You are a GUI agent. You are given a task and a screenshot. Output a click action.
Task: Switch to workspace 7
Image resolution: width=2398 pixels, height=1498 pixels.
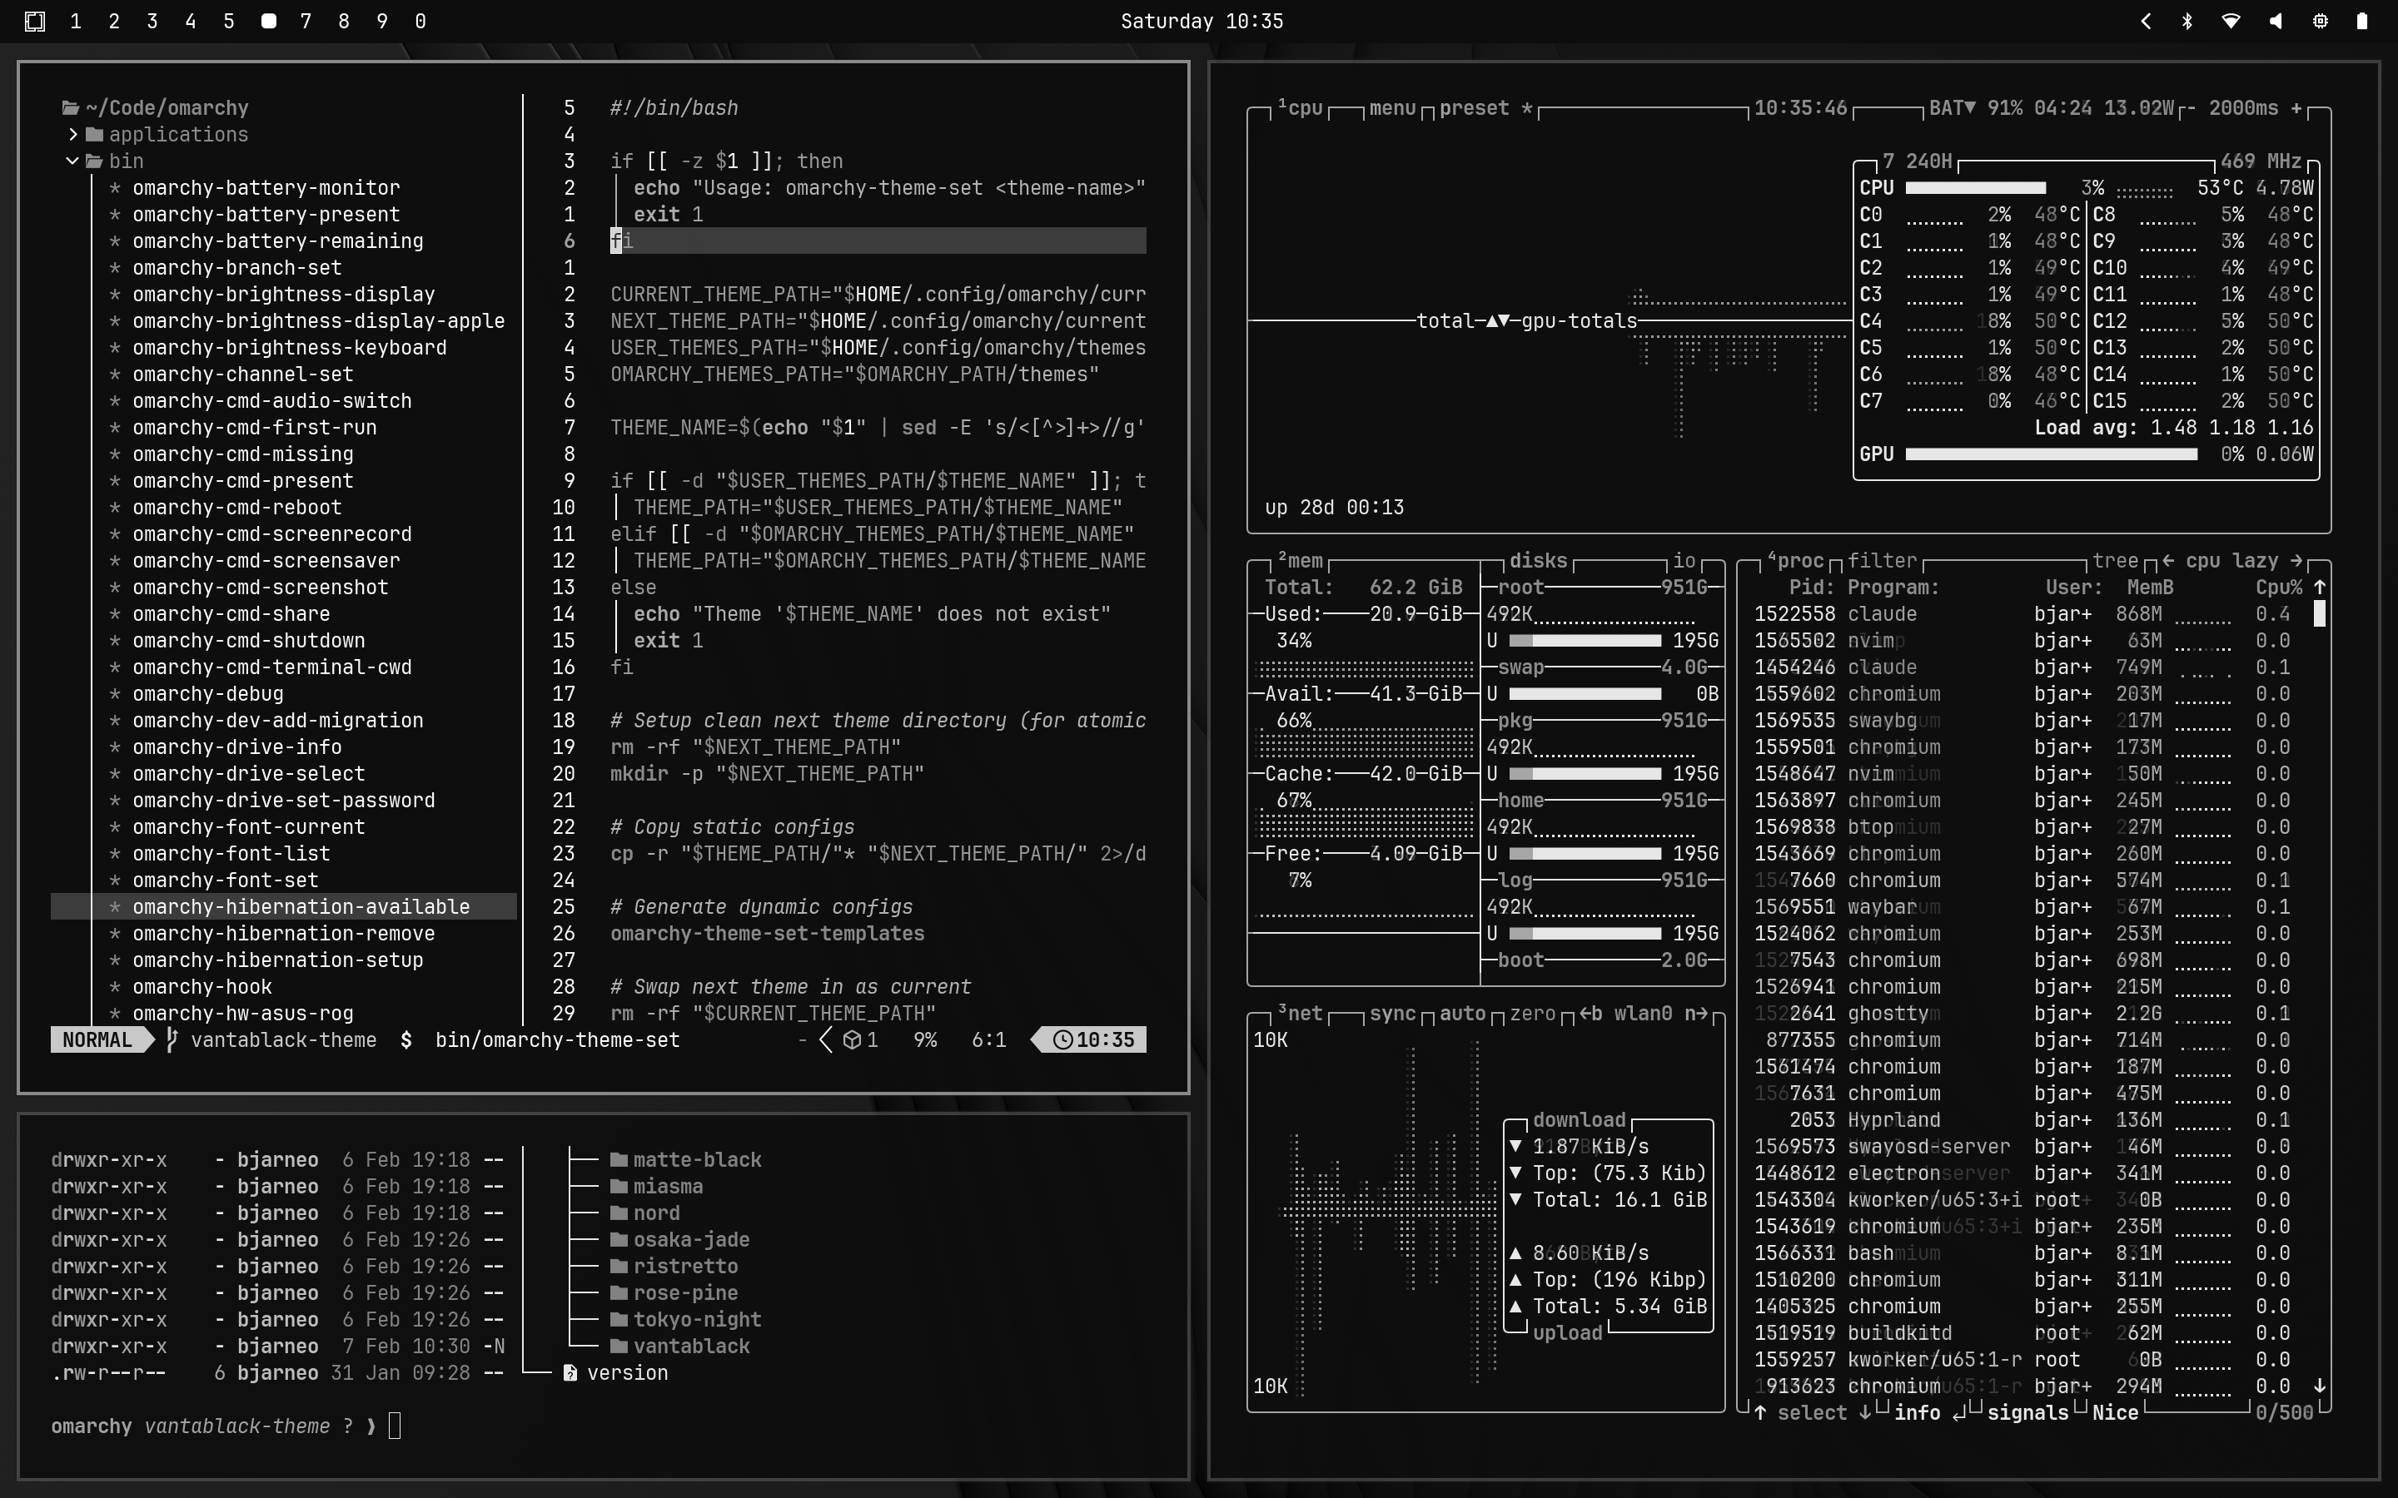(x=306, y=21)
